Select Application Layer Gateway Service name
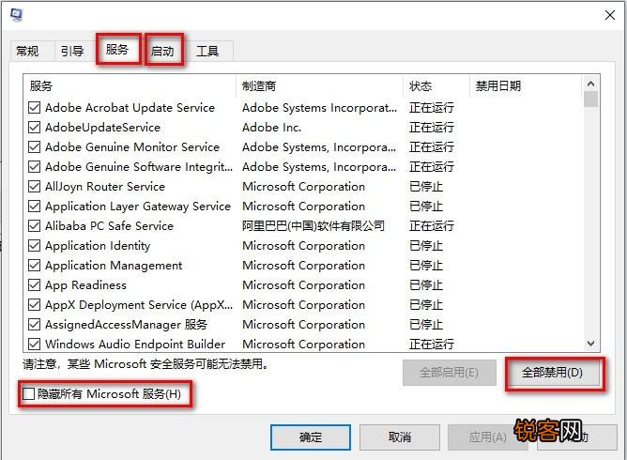This screenshot has width=627, height=460. click(x=138, y=206)
